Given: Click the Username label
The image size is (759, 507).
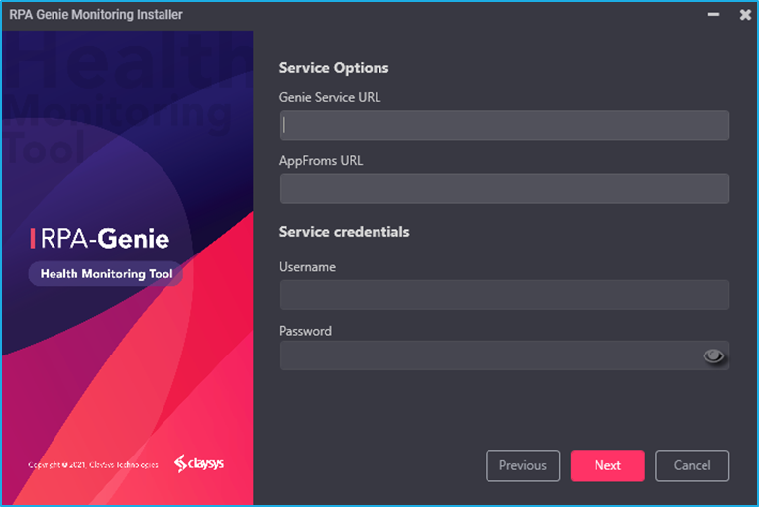Looking at the screenshot, I should tap(307, 267).
